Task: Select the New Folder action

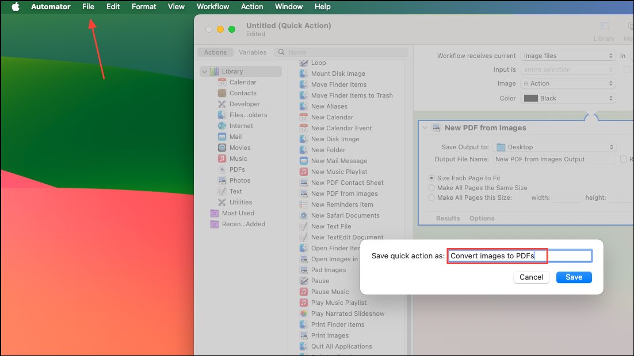Action: point(328,150)
